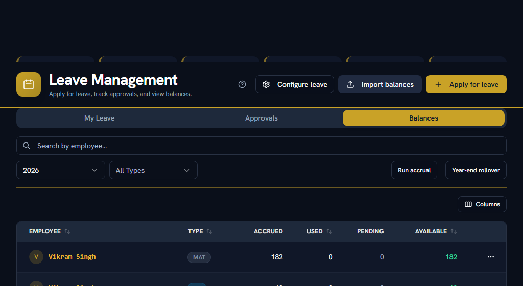
Task: Switch to the My Leave tab
Action: (100, 118)
